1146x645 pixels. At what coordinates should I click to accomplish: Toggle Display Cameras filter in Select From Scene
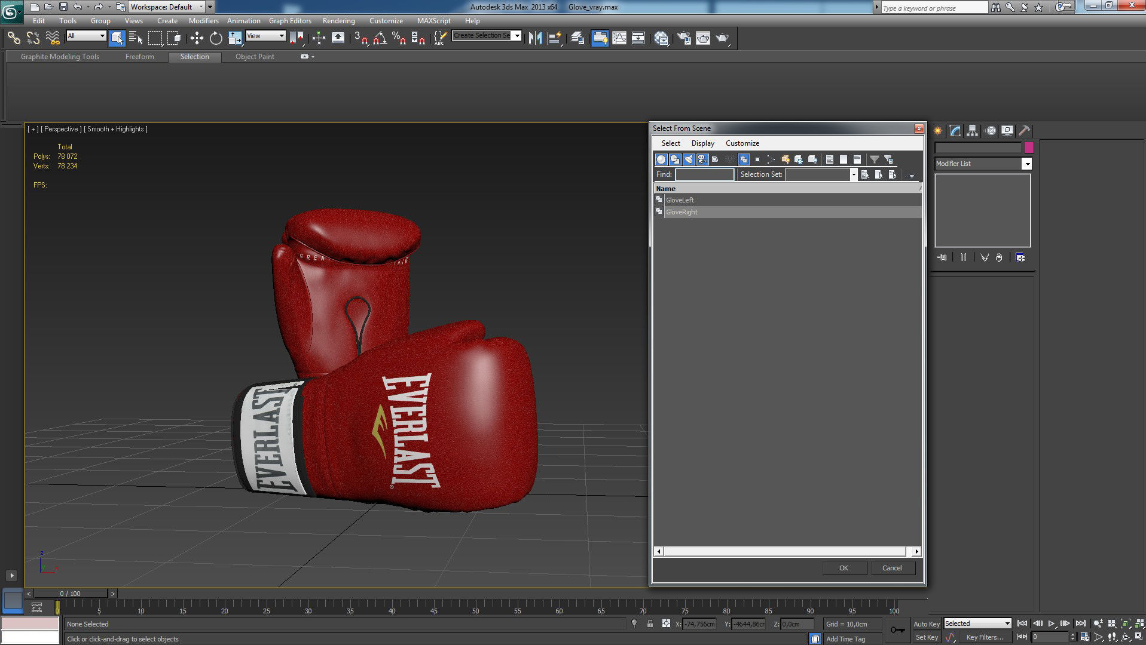[702, 159]
